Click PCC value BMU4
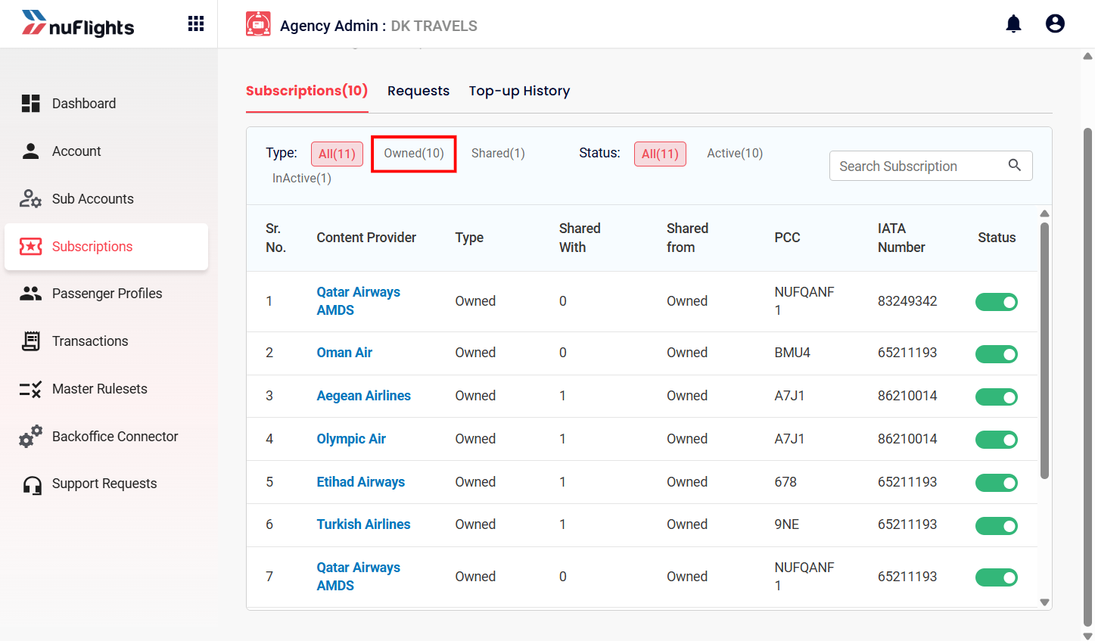Viewport: 1095px width, 641px height. pos(792,353)
